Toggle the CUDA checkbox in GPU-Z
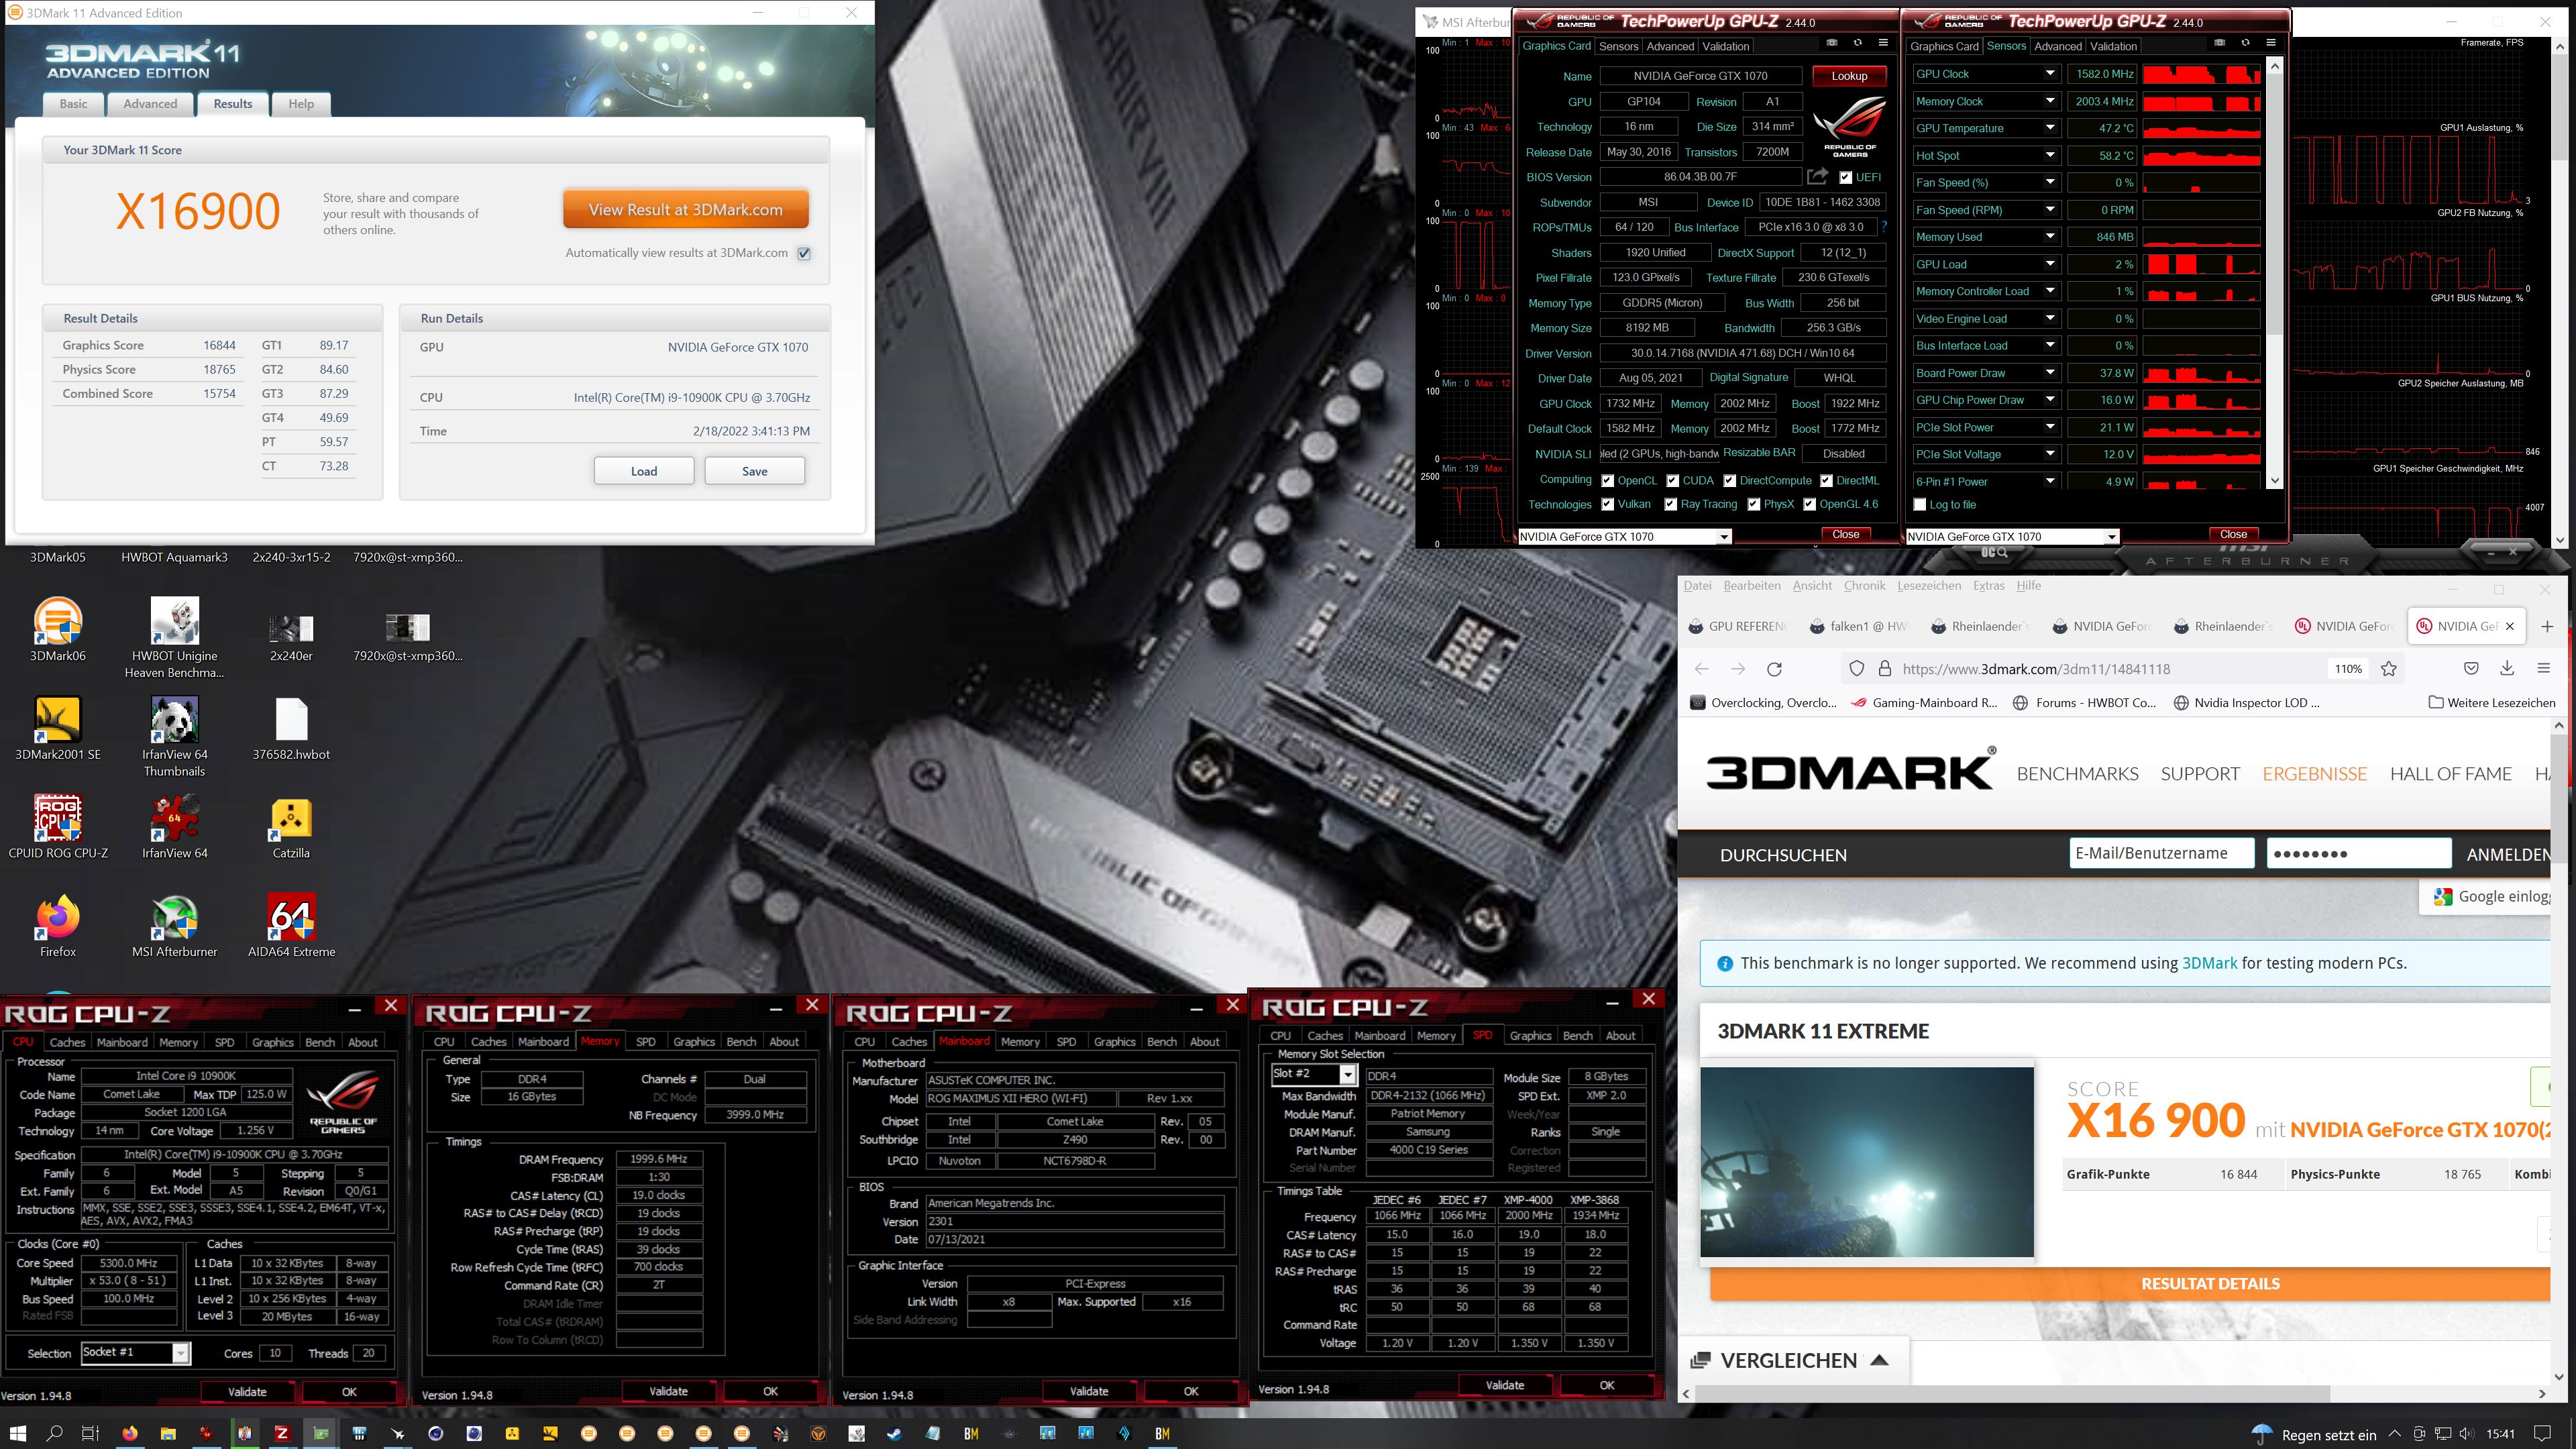2576x1449 pixels. 1672,480
